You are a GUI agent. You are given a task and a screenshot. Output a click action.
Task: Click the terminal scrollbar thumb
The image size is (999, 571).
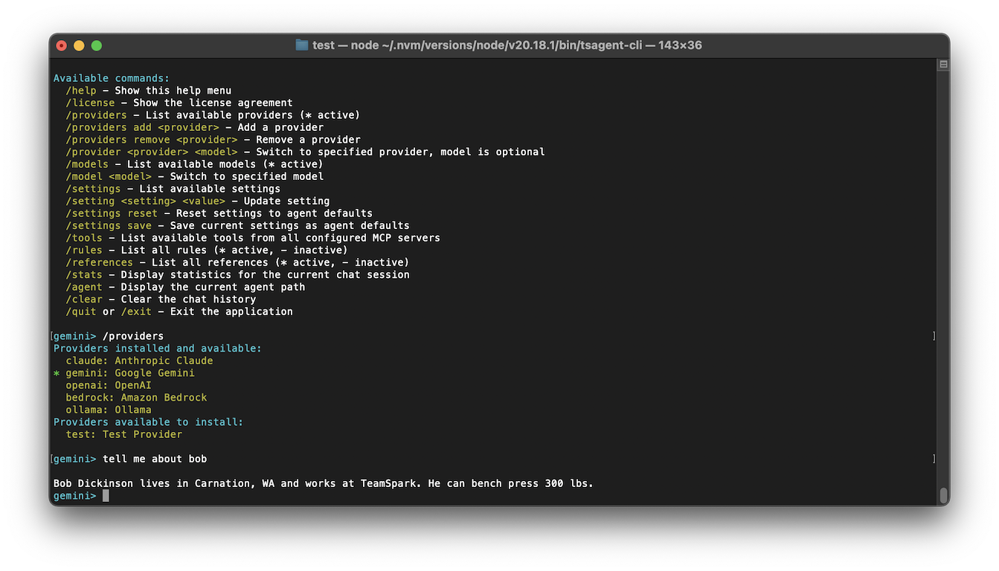point(943,495)
